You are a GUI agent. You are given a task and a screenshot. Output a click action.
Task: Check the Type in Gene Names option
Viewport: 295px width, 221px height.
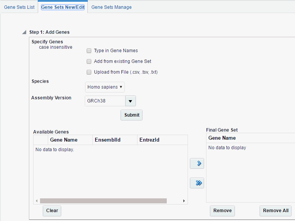[x=89, y=51]
